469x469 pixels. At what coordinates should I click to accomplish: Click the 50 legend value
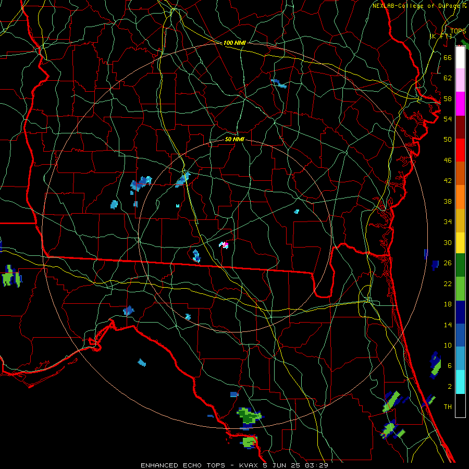tap(448, 140)
